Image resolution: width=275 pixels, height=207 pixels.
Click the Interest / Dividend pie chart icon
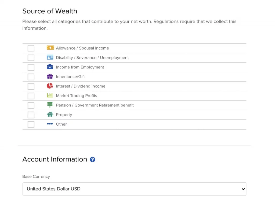[x=50, y=86]
